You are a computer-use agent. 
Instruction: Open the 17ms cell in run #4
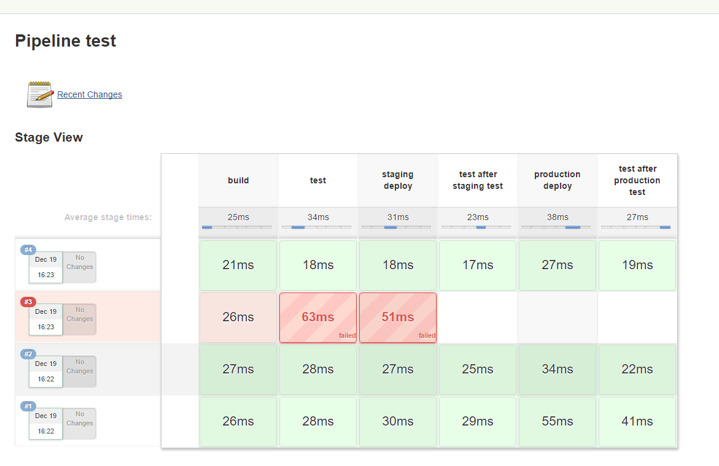tap(478, 265)
